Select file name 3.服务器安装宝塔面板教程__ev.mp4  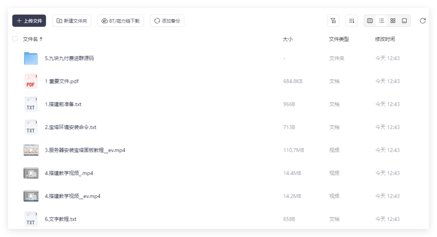(x=85, y=150)
